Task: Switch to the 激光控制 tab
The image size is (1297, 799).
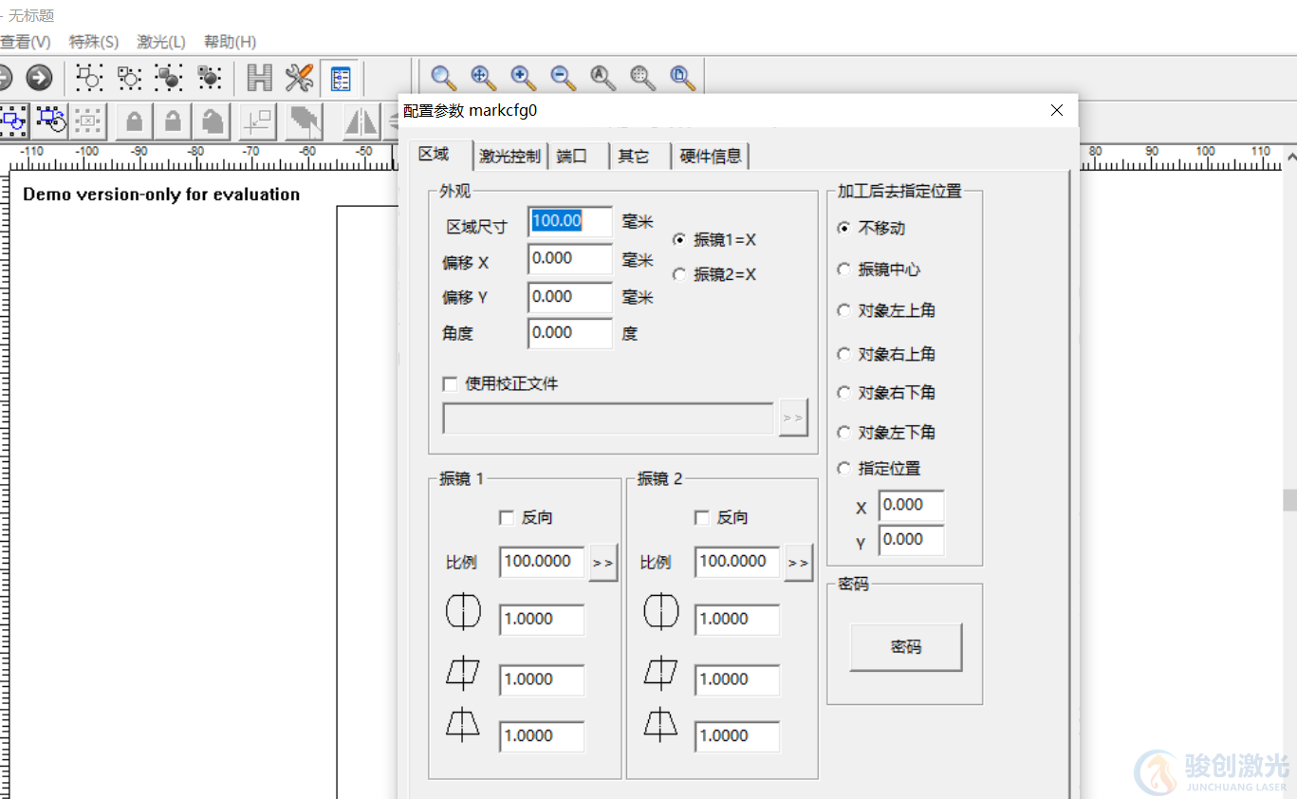Action: [x=510, y=157]
